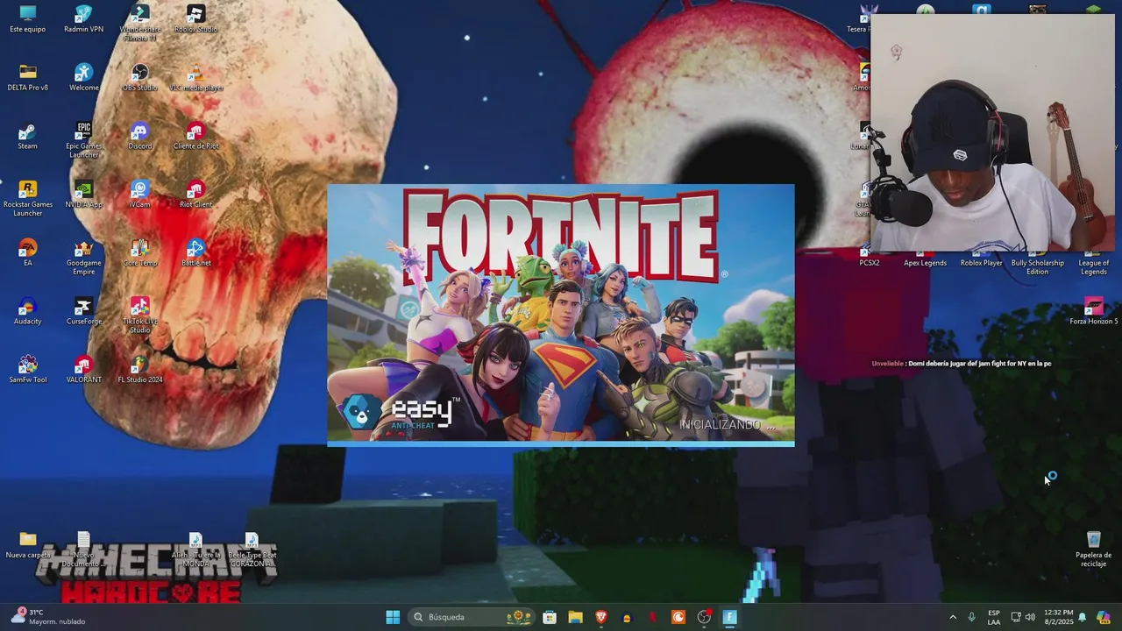Switch the ESP LAA input language
The image size is (1122, 631).
pos(994,617)
